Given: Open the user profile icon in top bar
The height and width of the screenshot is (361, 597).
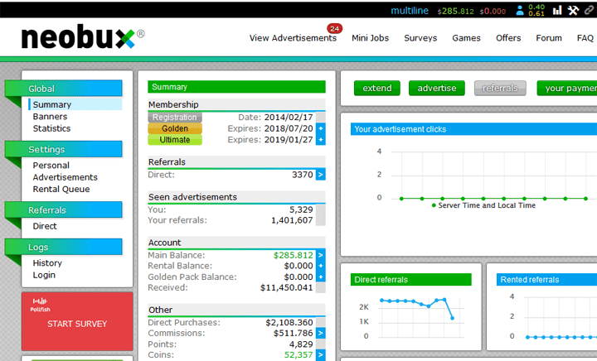Looking at the screenshot, I should [520, 10].
